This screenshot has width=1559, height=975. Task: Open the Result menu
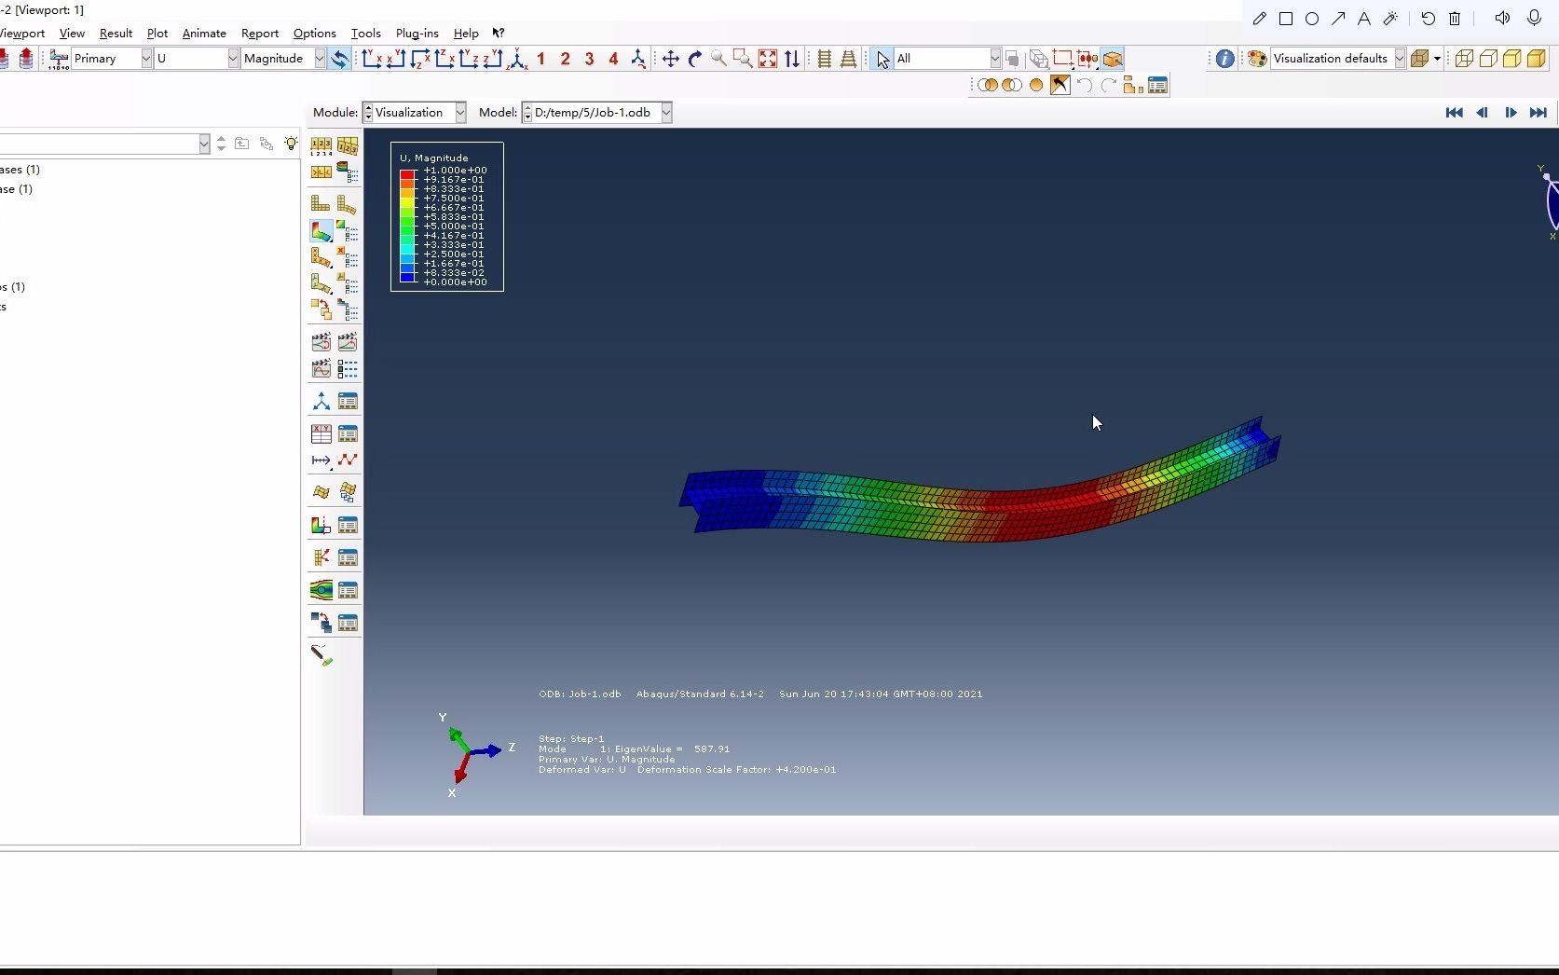[x=116, y=33]
